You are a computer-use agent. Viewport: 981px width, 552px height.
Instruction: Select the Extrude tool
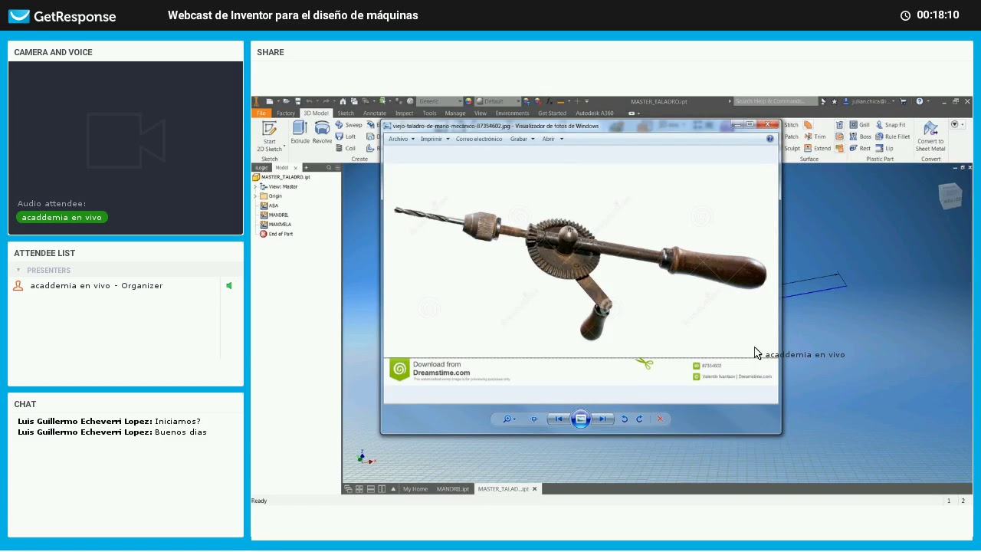point(300,133)
